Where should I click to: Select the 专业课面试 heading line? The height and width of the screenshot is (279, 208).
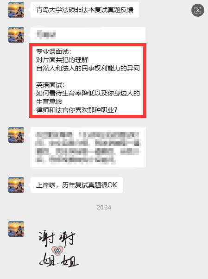click(x=54, y=51)
